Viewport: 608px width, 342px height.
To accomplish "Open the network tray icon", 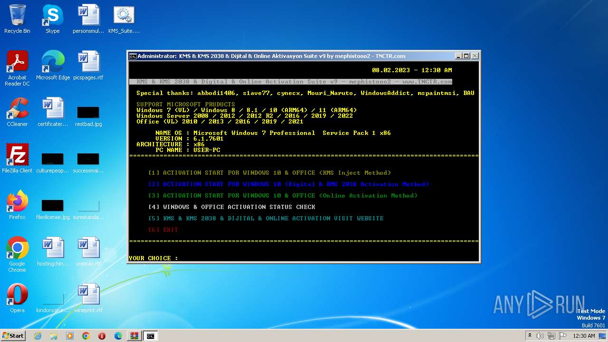I will [551, 336].
